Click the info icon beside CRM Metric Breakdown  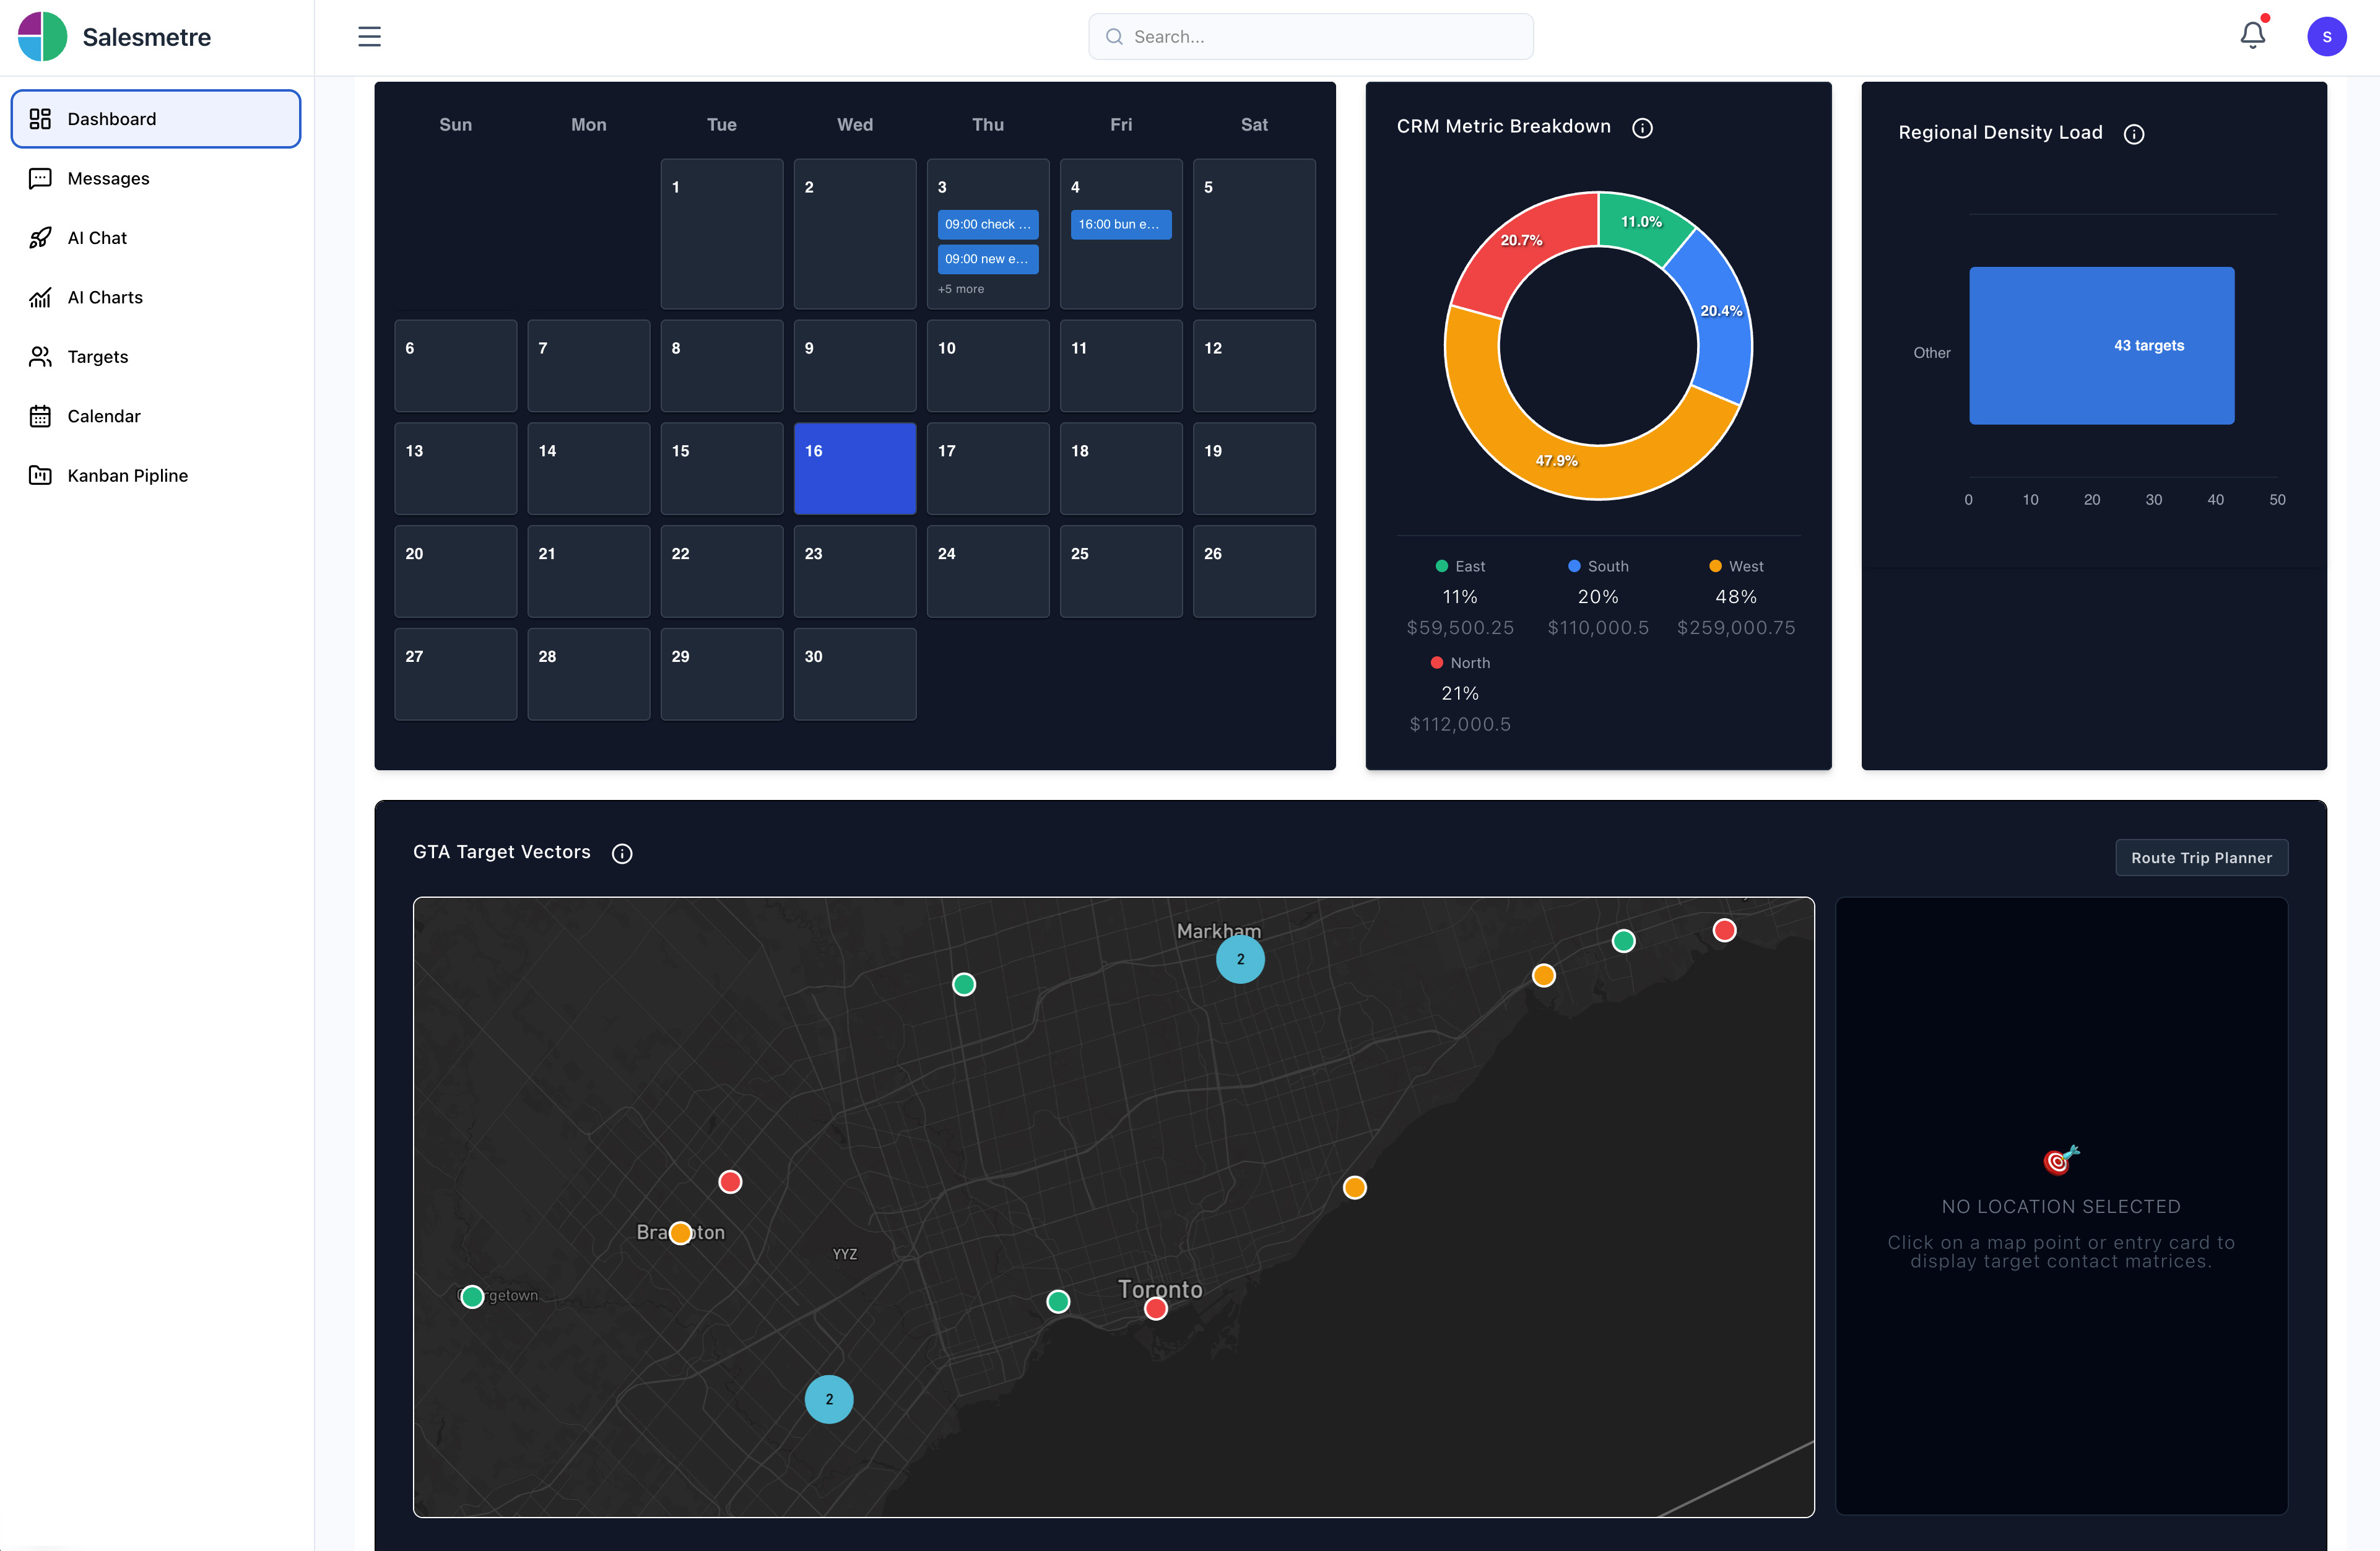coord(1642,127)
